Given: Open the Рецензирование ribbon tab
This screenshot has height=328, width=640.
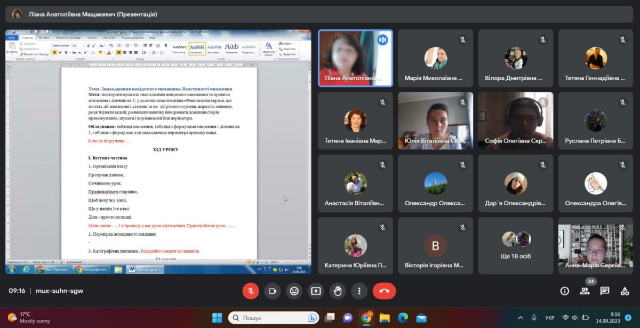Looking at the screenshot, I should tap(132, 38).
